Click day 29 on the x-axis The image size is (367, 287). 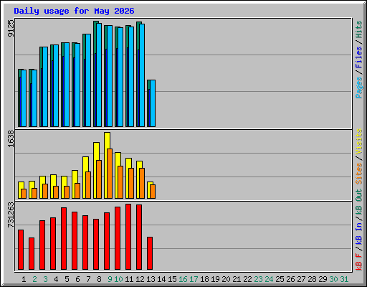pyautogui.click(x=323, y=279)
